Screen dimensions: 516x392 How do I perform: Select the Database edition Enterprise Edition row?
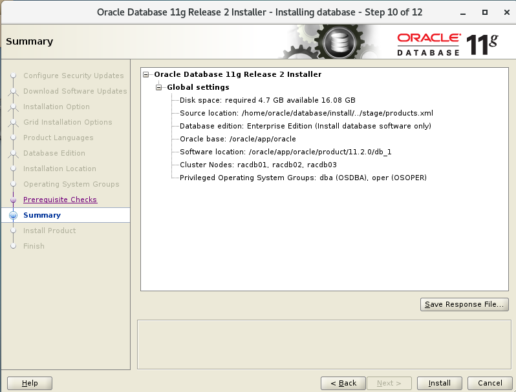pyautogui.click(x=305, y=126)
